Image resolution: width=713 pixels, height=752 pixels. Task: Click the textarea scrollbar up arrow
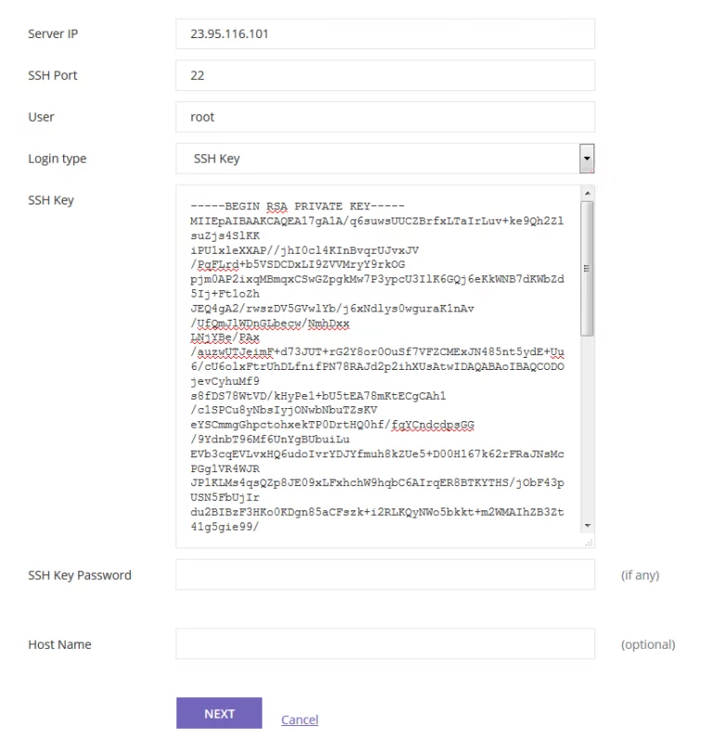[588, 193]
